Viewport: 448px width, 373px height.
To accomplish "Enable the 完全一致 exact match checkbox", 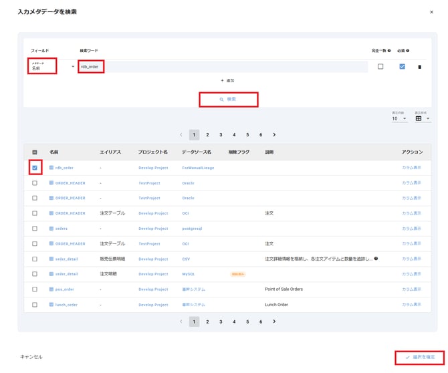I will (380, 67).
